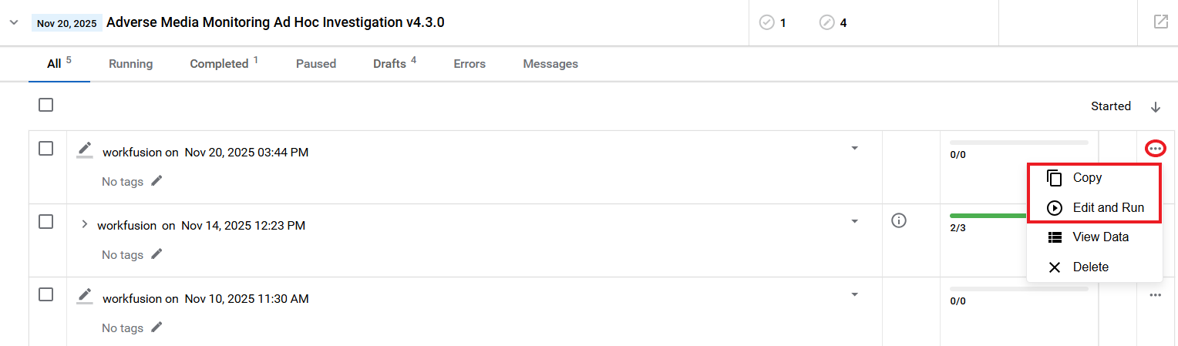Open business process in new window icon

tap(1160, 22)
